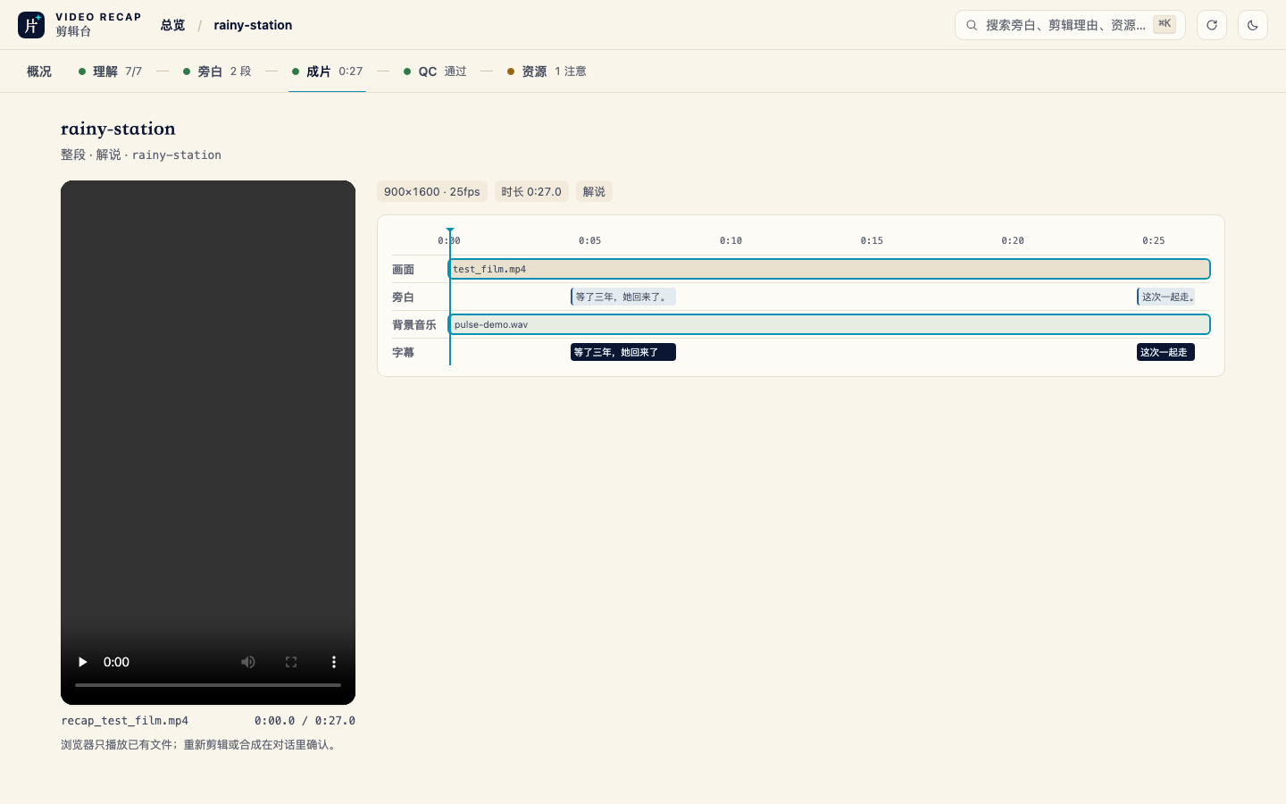
Task: Open the QC 通过 step tab
Action: point(435,71)
